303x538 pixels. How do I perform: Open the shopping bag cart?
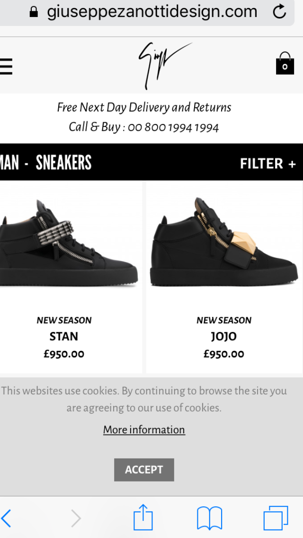pos(285,64)
